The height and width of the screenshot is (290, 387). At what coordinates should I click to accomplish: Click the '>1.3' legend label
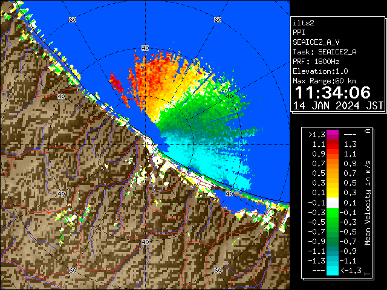[x=317, y=135]
